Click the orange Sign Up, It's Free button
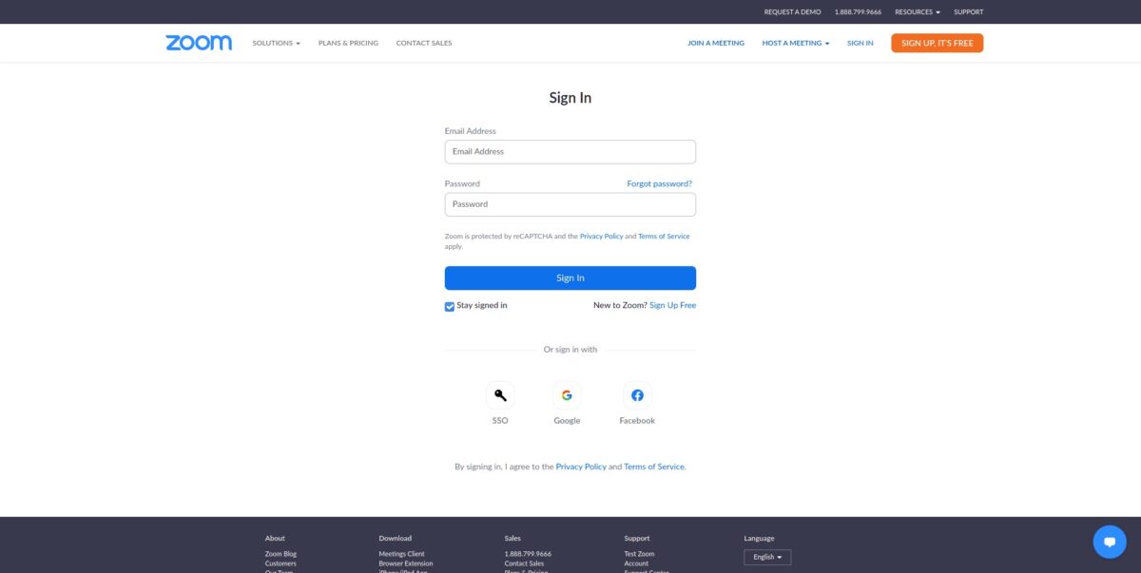 tap(938, 43)
